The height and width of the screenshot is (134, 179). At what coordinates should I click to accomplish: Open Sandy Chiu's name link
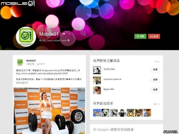coord(109,69)
